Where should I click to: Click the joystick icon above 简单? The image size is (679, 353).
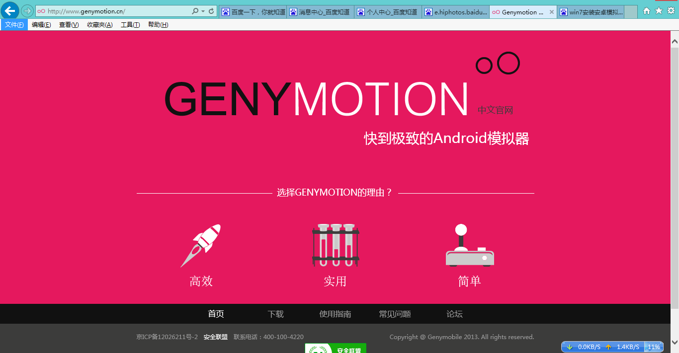coord(470,245)
